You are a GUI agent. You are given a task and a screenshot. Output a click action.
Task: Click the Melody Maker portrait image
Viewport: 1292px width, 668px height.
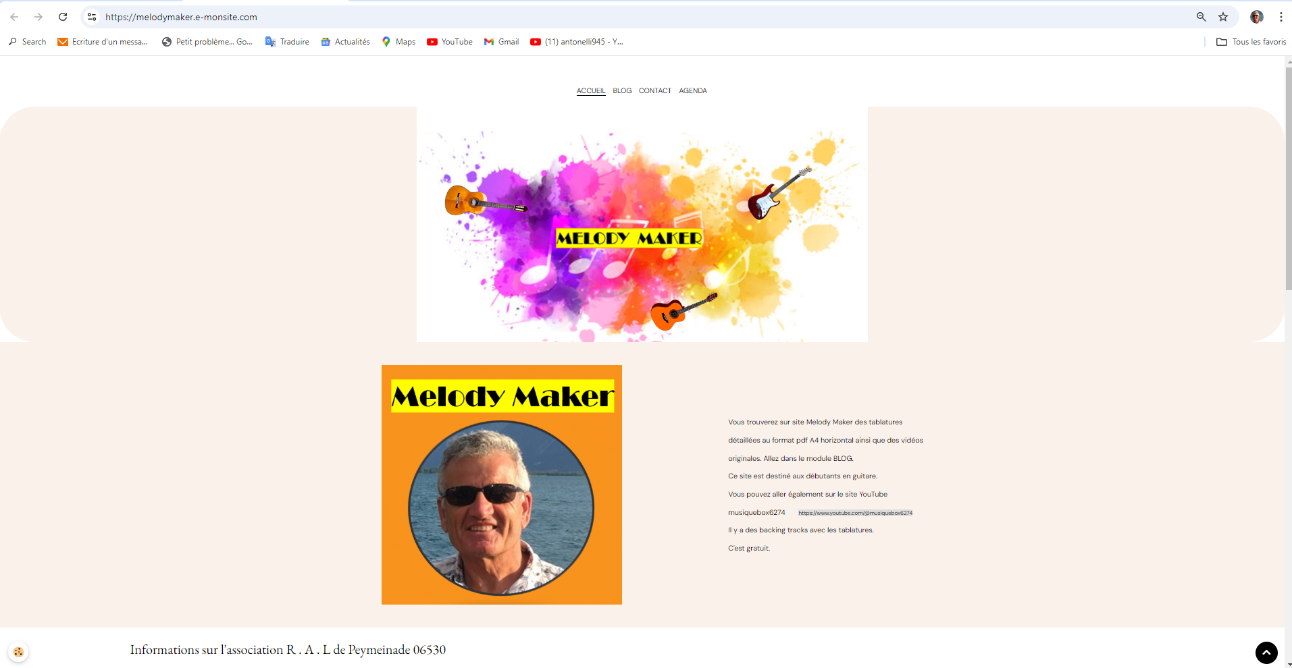click(502, 484)
